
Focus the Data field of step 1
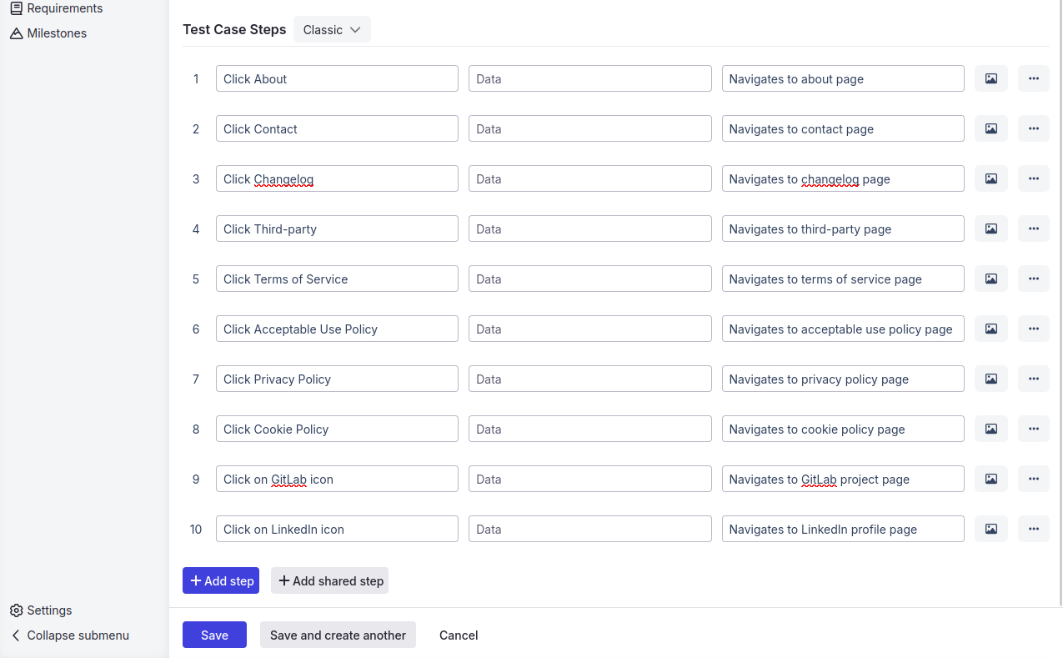pos(590,78)
